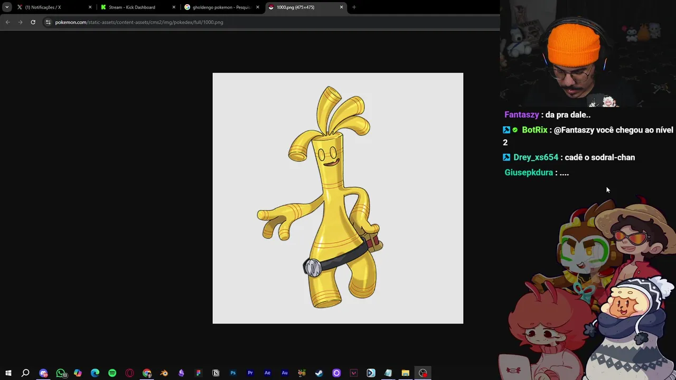Close the Notificações / X tab
This screenshot has width=676, height=380.
(90, 7)
